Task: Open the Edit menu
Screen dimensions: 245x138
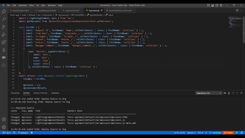Action: tap(14, 5)
